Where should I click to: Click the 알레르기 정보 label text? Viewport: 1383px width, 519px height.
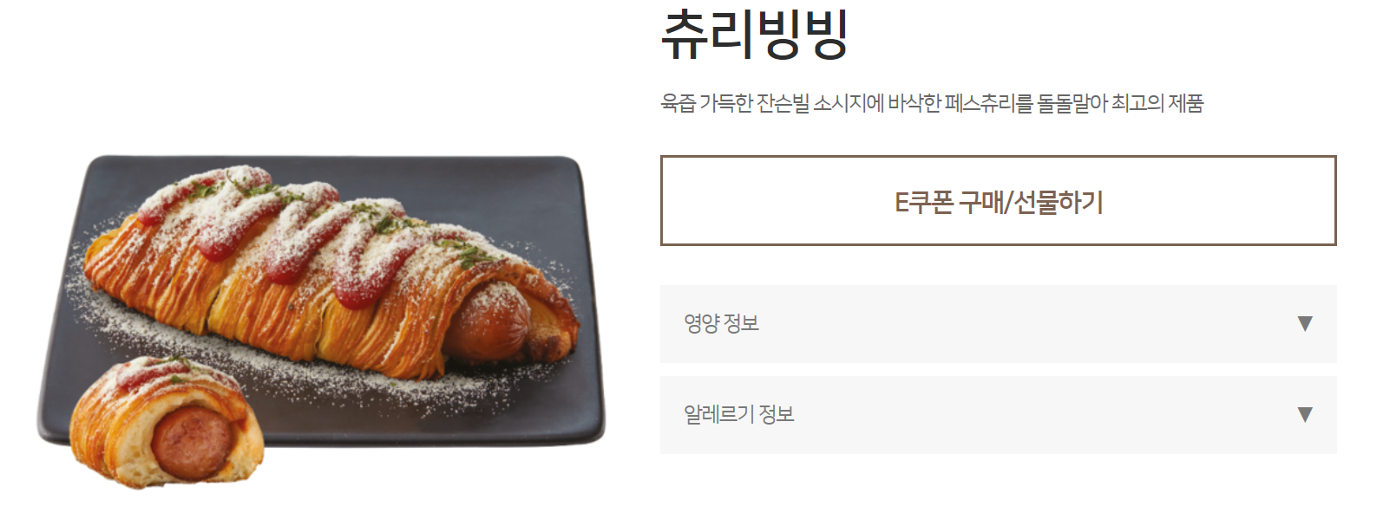click(739, 415)
